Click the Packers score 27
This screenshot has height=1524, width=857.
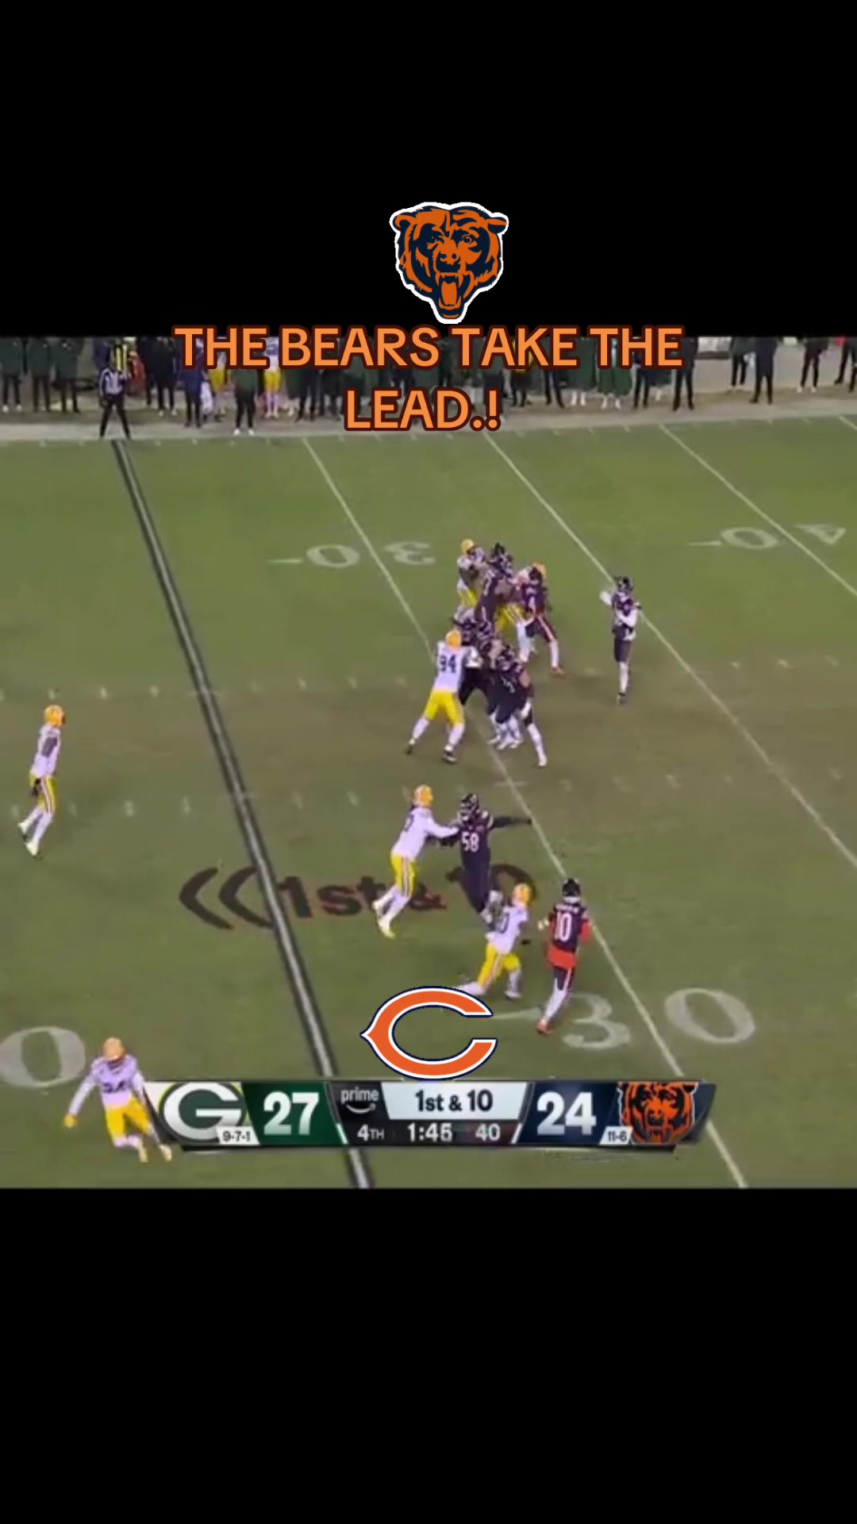[x=290, y=1113]
